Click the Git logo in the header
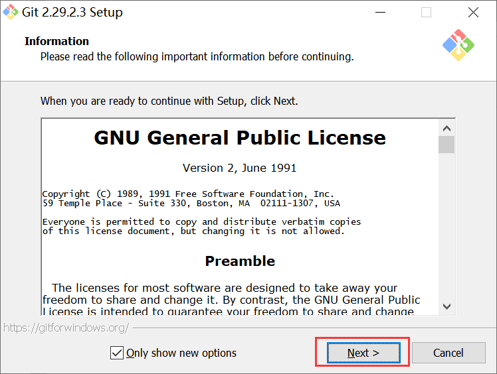Image resolution: width=497 pixels, height=374 pixels. click(458, 45)
